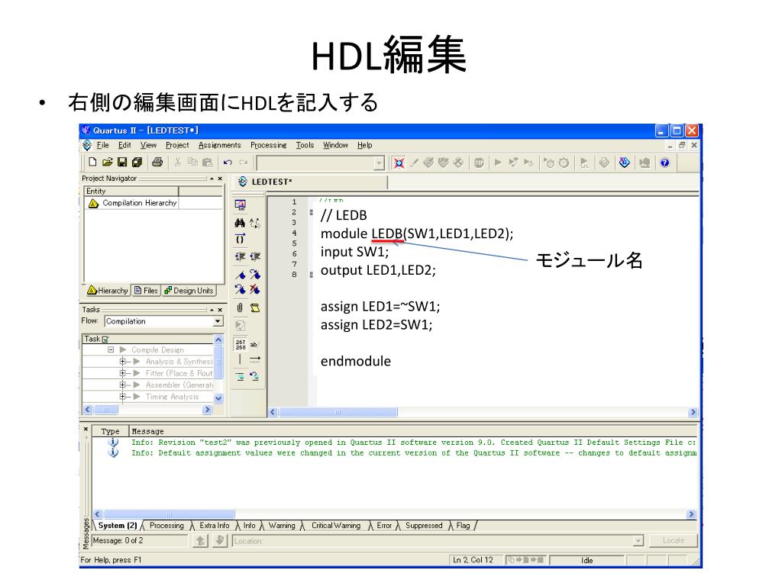Jump to next bookmark icon
Image resolution: width=782 pixels, height=586 pixels.
coord(255,275)
